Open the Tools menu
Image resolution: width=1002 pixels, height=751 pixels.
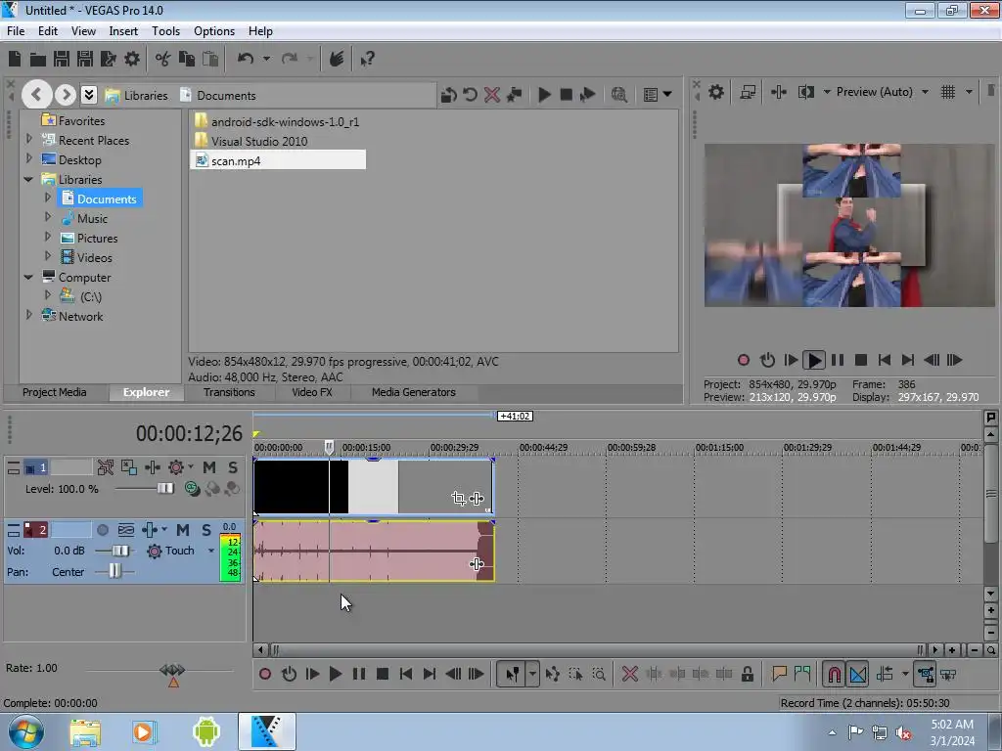point(165,30)
